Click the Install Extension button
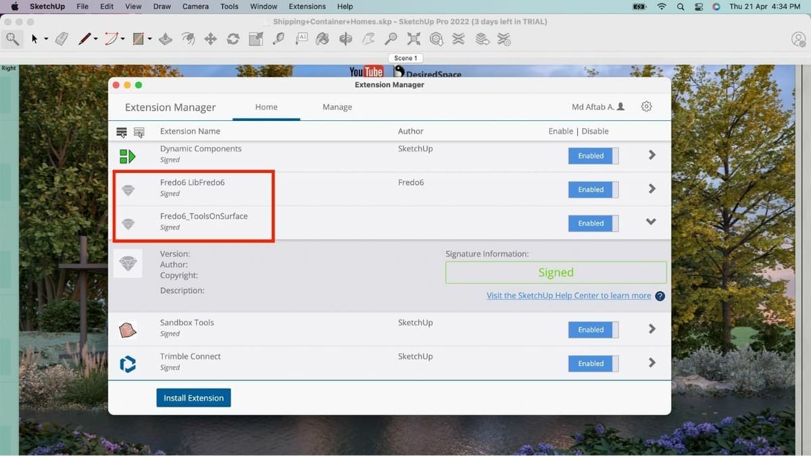Viewport: 811px width, 456px height. pyautogui.click(x=194, y=398)
